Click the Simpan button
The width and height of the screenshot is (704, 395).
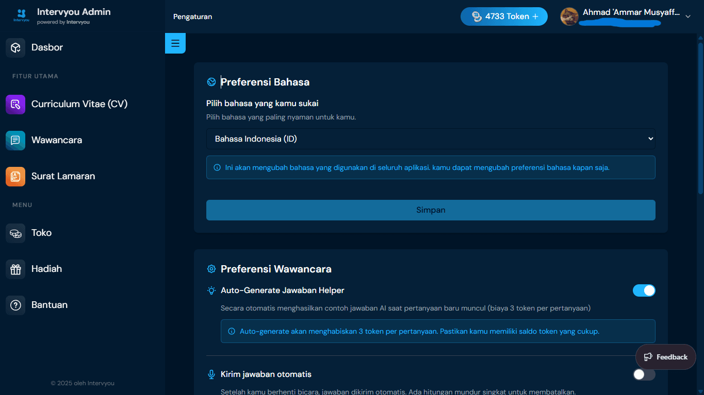coord(431,210)
